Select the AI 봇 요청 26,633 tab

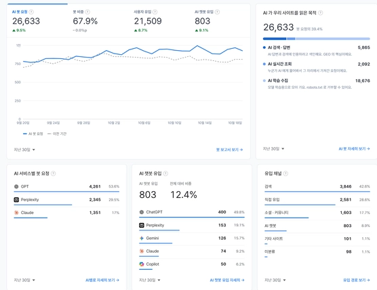coord(37,21)
